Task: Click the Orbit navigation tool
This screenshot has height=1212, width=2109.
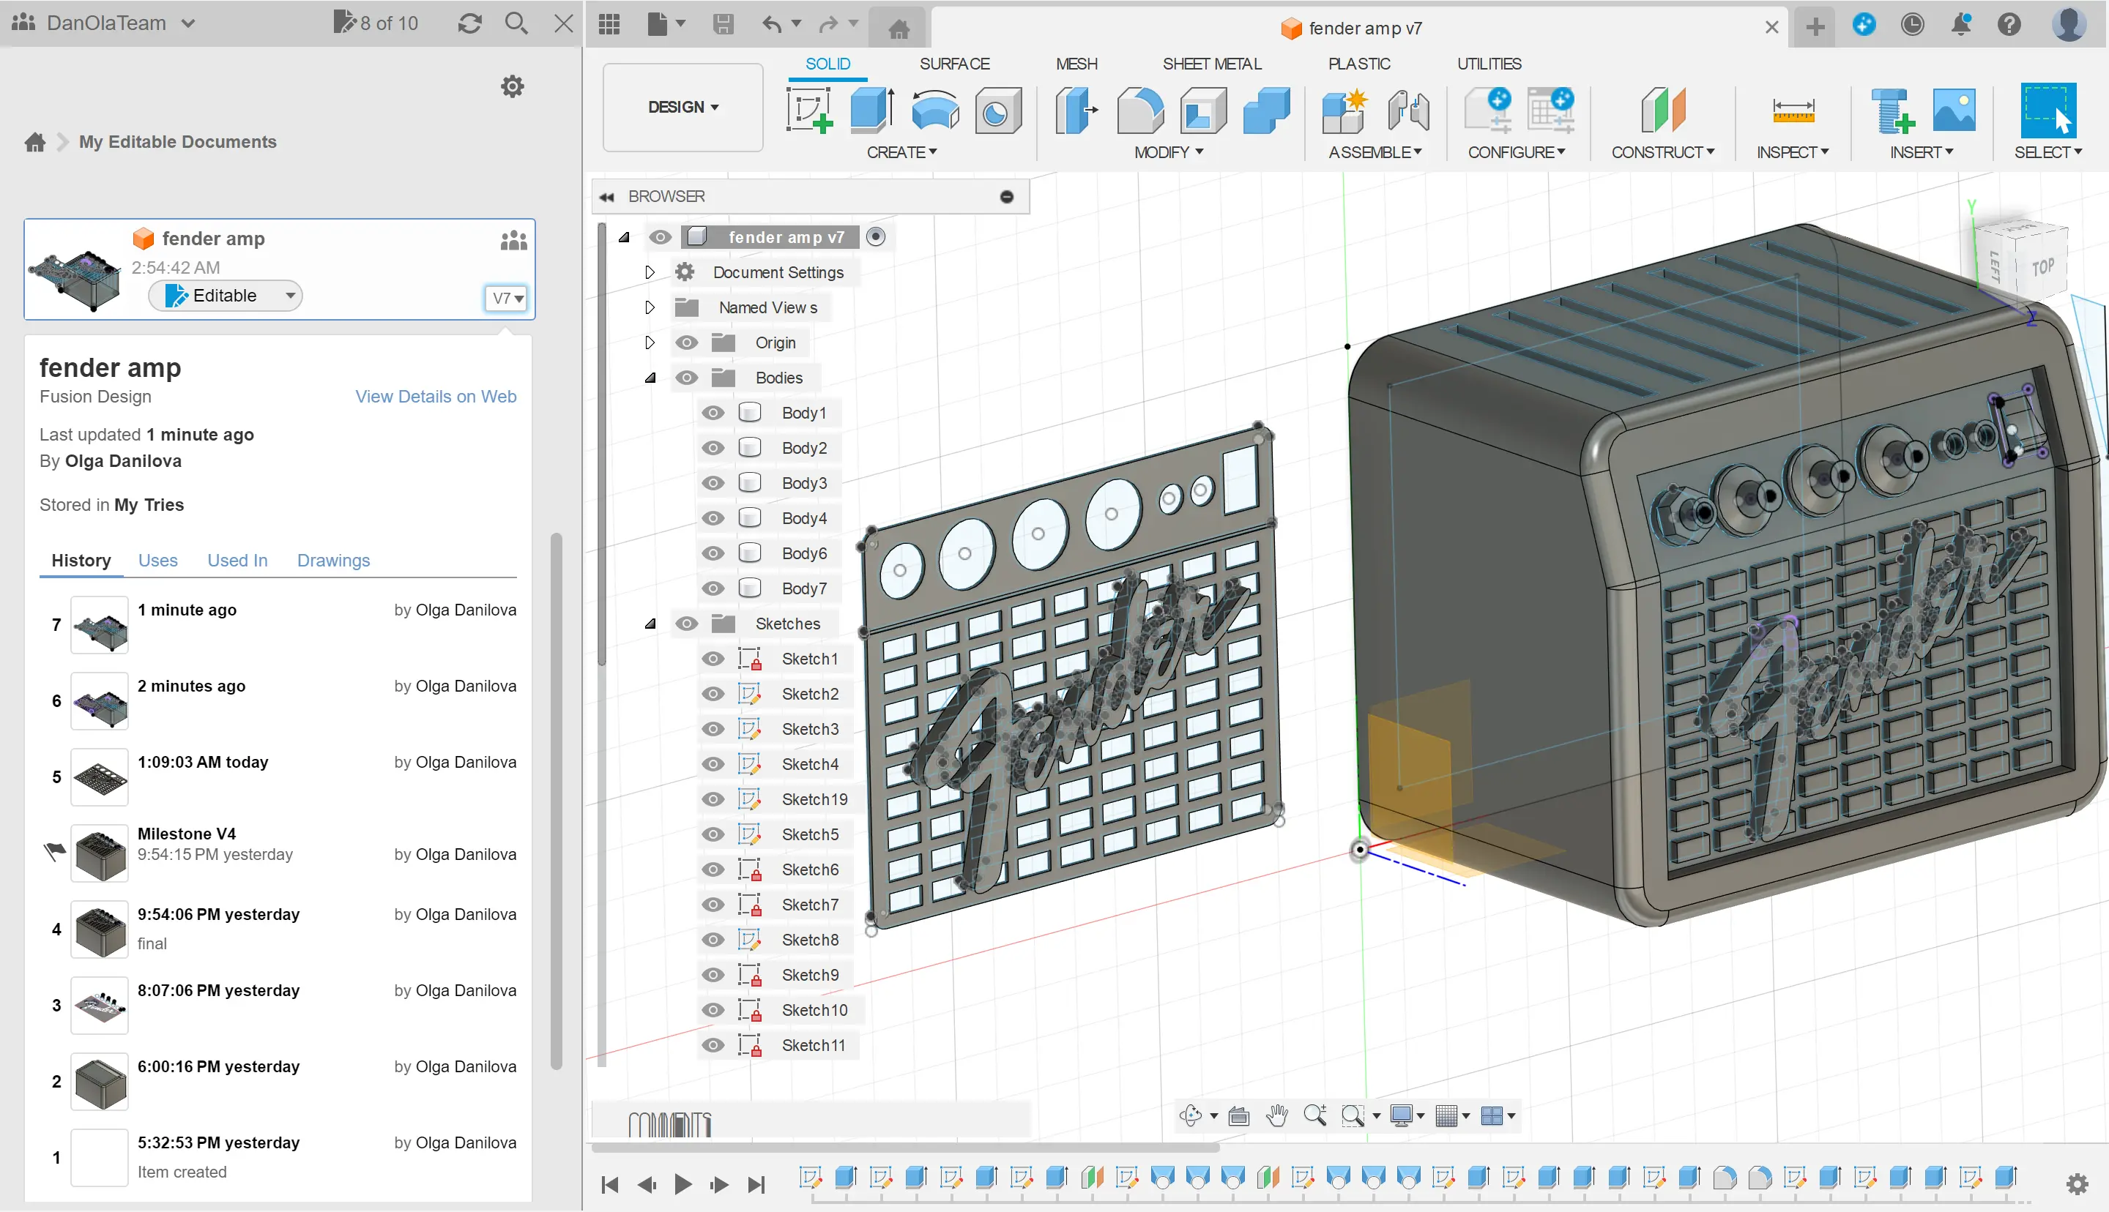Action: [1191, 1115]
